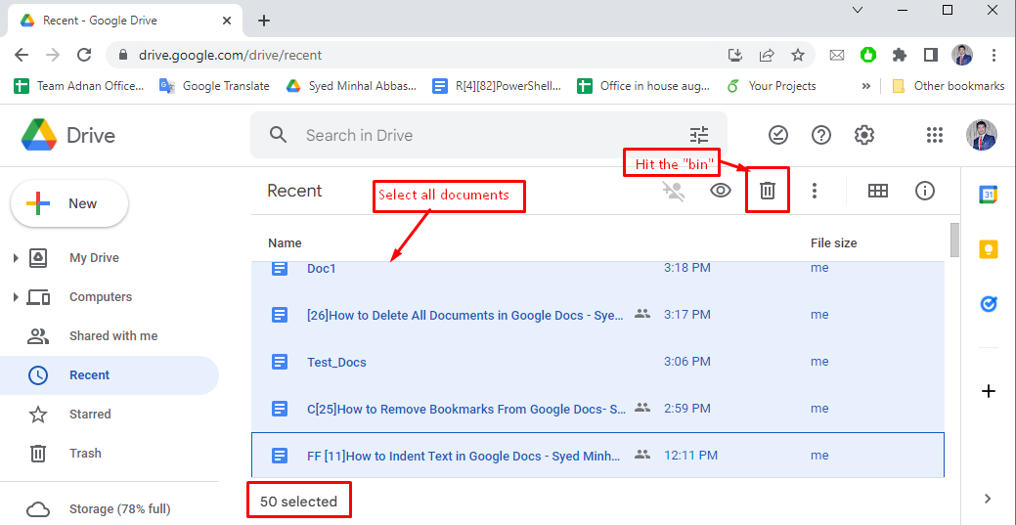Select C[25]How to Remove Bookmarks file
The width and height of the screenshot is (1016, 525).
597,409
